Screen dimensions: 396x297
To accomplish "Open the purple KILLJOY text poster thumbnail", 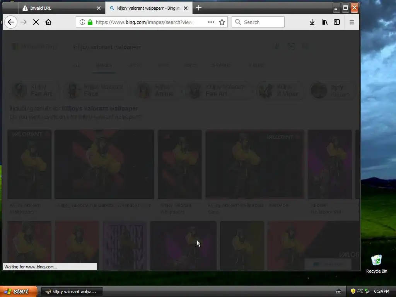I will click(x=125, y=246).
